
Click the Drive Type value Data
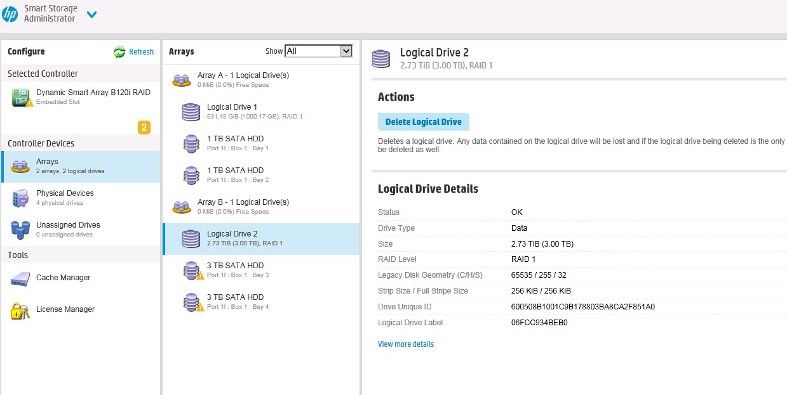[520, 228]
